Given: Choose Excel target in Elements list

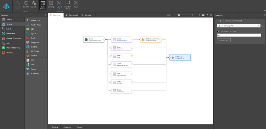Looking at the screenshot, I should point(36,65).
